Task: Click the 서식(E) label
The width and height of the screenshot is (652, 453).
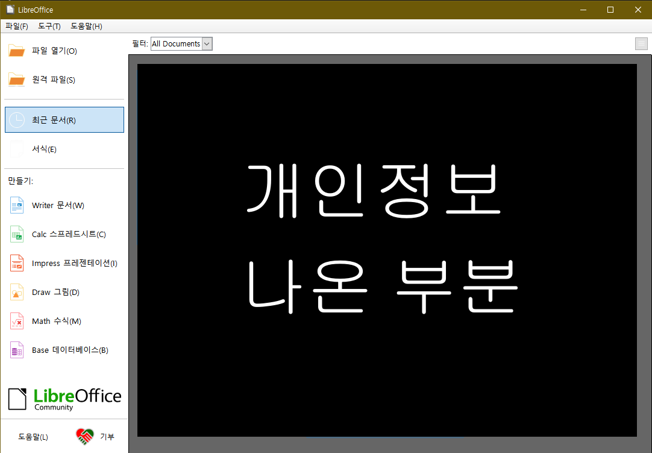Action: pos(44,149)
